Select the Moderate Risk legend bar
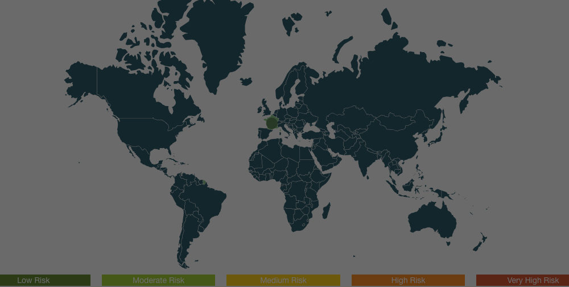 pyautogui.click(x=158, y=280)
